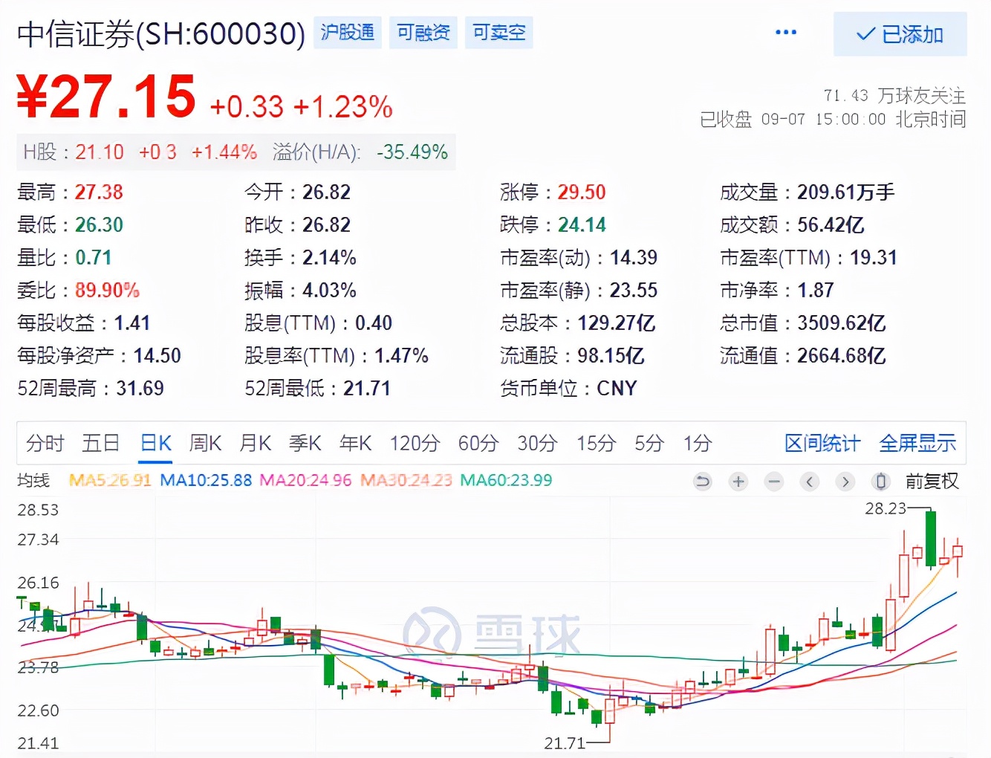Click the 涨停 value 29.50

point(582,192)
